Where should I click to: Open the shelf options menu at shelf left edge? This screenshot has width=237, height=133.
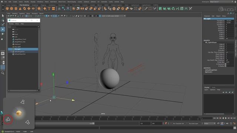point(3,9)
